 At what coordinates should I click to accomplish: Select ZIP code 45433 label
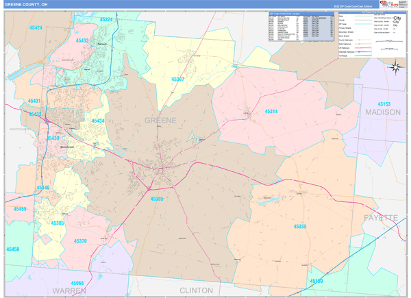[82, 41]
